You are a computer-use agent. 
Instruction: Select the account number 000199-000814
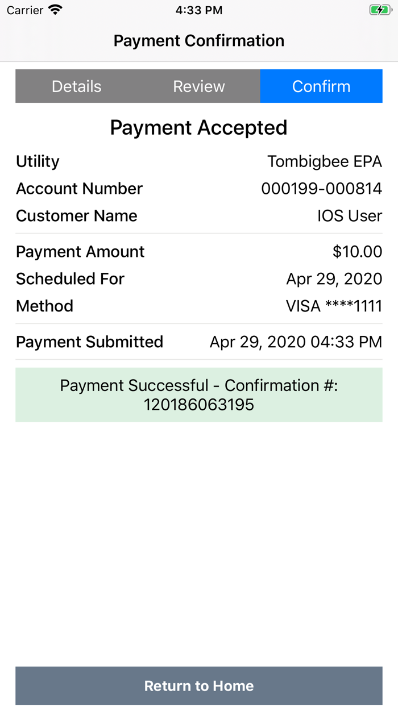pyautogui.click(x=321, y=189)
